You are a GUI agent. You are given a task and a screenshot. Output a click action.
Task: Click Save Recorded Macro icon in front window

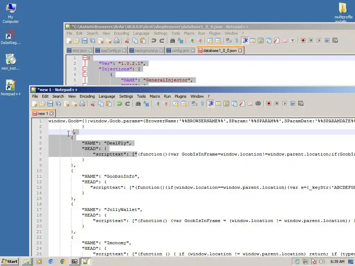tap(301, 104)
